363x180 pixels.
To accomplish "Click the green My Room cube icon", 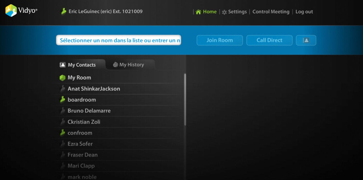I will [62, 78].
